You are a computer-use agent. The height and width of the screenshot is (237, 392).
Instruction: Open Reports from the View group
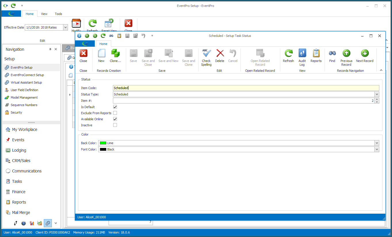click(x=316, y=56)
